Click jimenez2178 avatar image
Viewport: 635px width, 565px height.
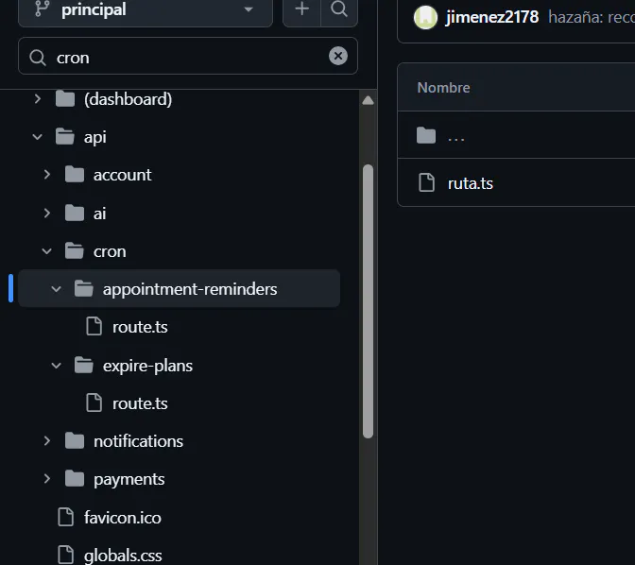[x=425, y=17]
